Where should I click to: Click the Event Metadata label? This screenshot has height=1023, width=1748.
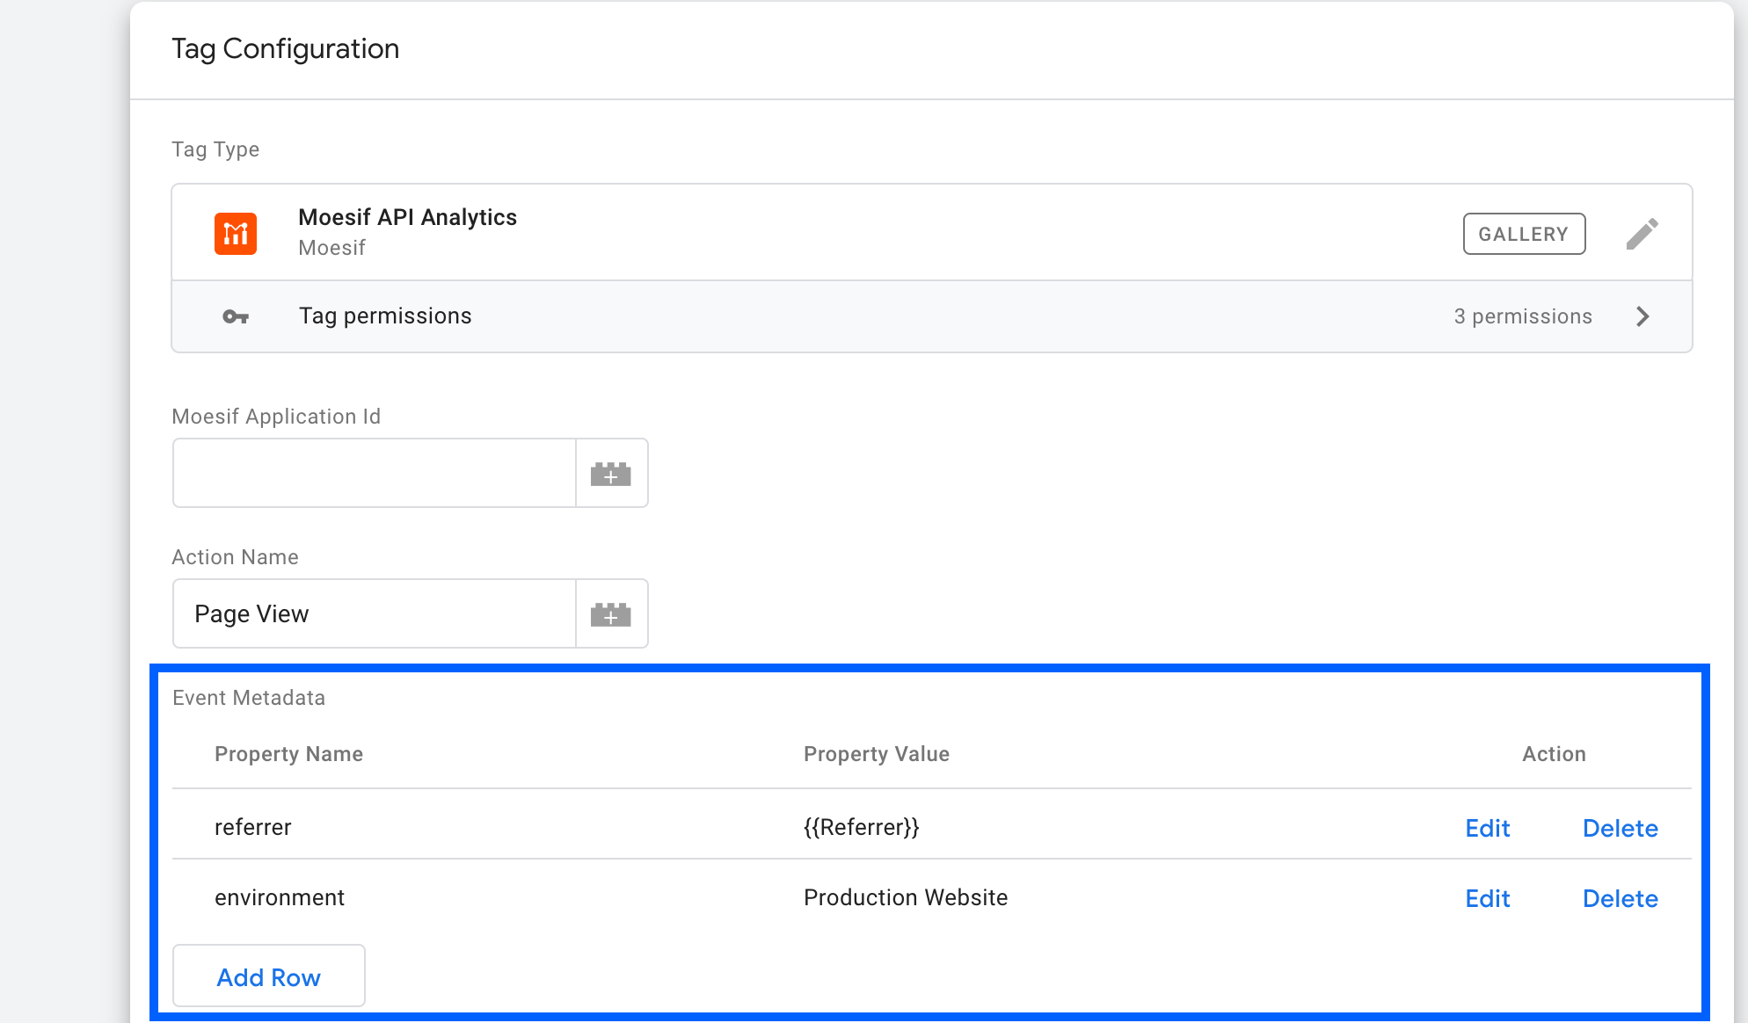pos(249,698)
